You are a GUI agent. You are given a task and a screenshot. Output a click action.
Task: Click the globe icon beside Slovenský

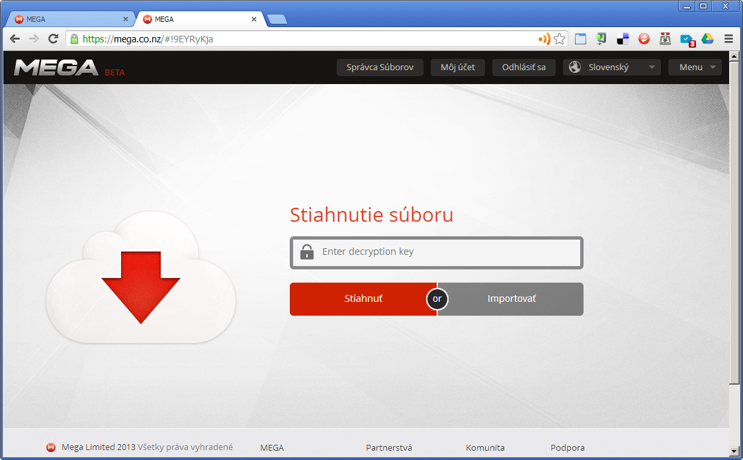575,68
